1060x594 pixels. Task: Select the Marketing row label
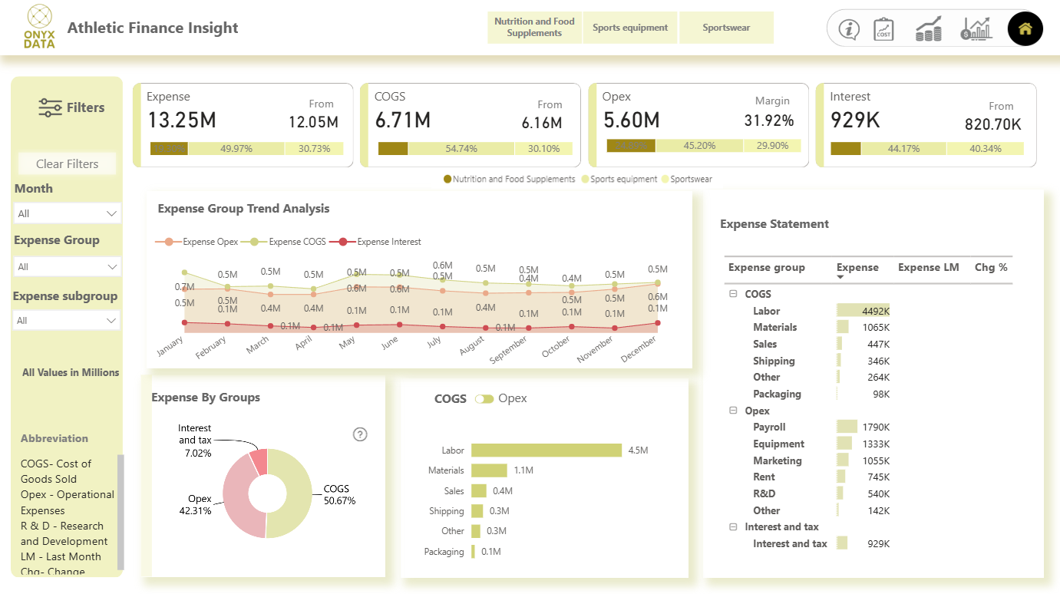tap(777, 460)
